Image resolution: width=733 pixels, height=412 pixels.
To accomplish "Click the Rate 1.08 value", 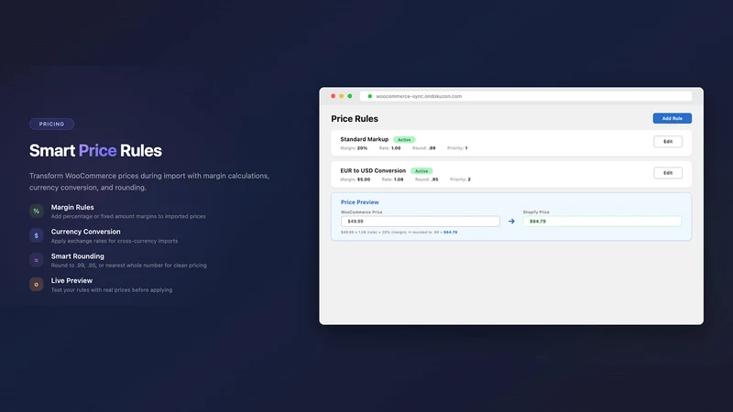I will coord(399,179).
